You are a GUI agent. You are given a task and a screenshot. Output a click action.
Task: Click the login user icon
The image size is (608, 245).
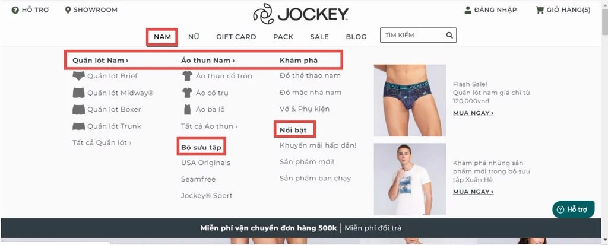[x=468, y=10]
